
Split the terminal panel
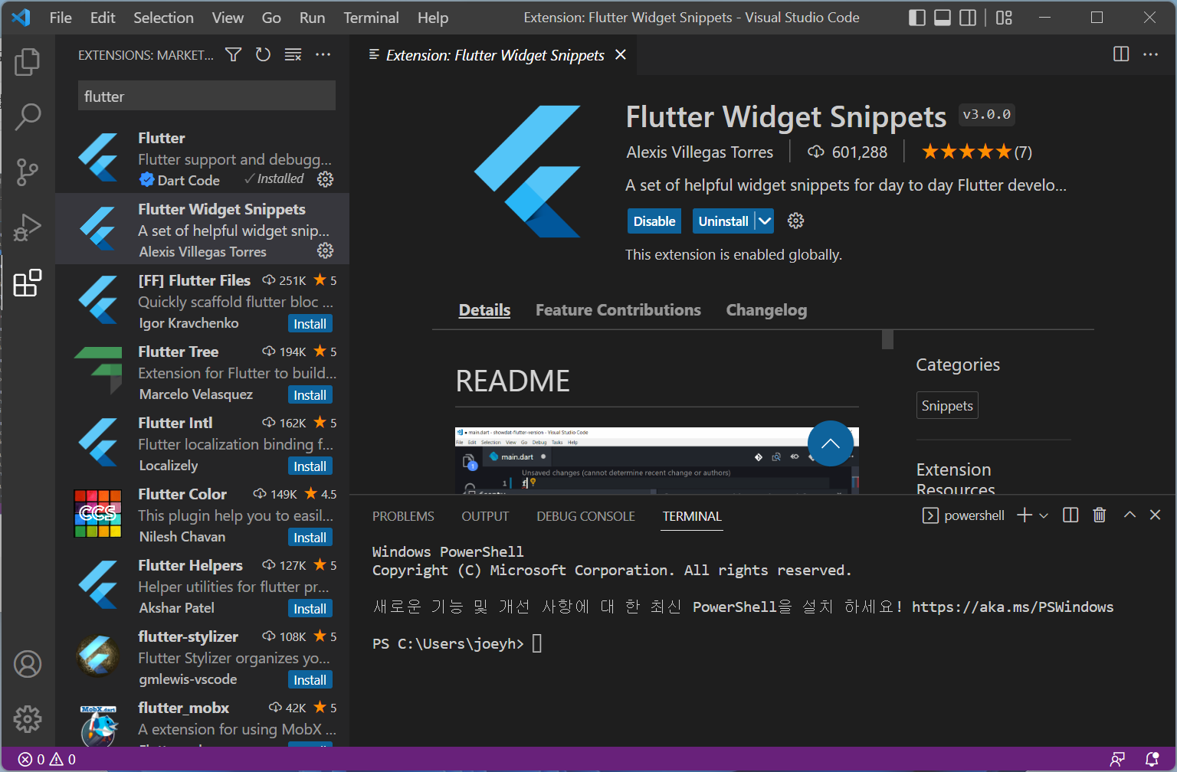pos(1070,515)
